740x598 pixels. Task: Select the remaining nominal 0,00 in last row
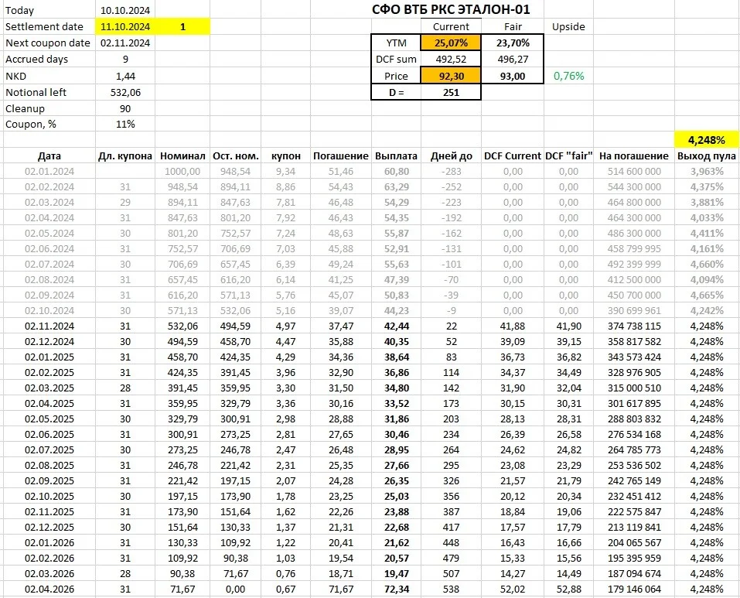pyautogui.click(x=236, y=589)
